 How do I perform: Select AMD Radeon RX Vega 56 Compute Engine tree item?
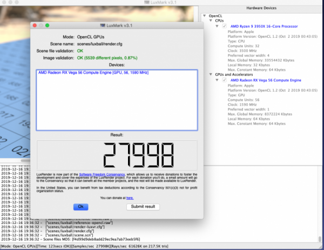tap(266, 80)
